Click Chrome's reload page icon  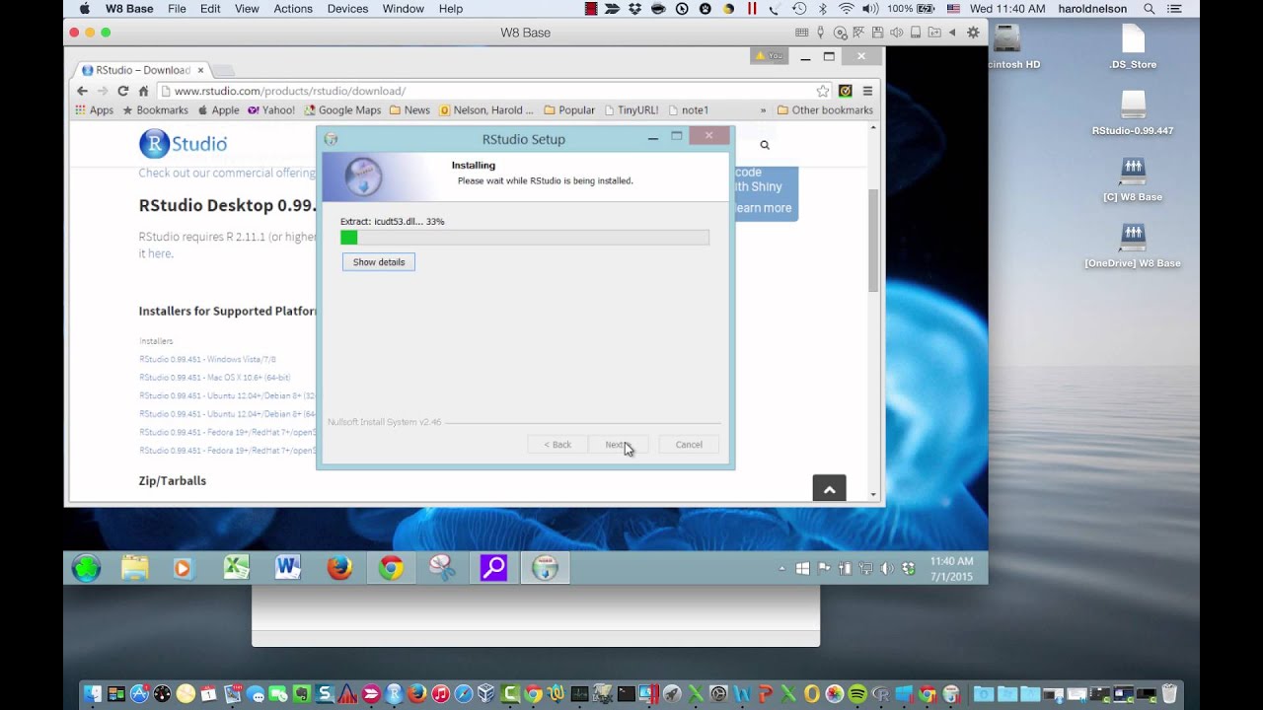point(123,91)
